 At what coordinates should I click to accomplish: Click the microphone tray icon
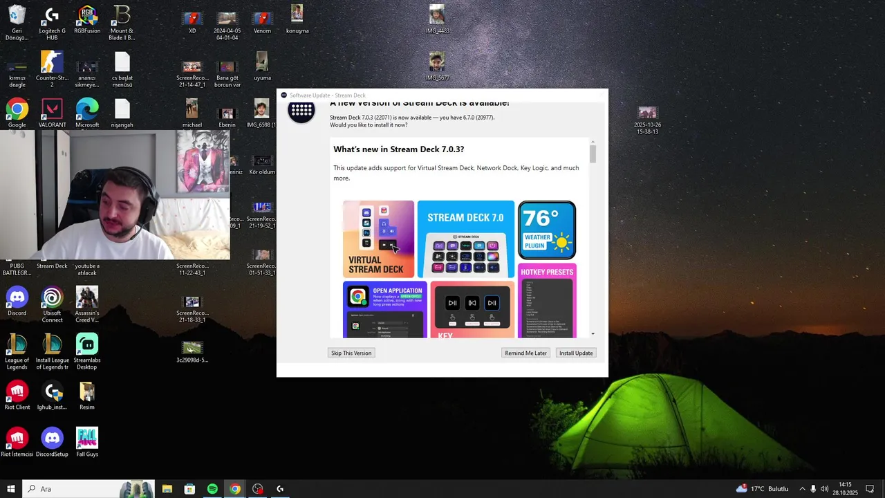[x=813, y=489]
